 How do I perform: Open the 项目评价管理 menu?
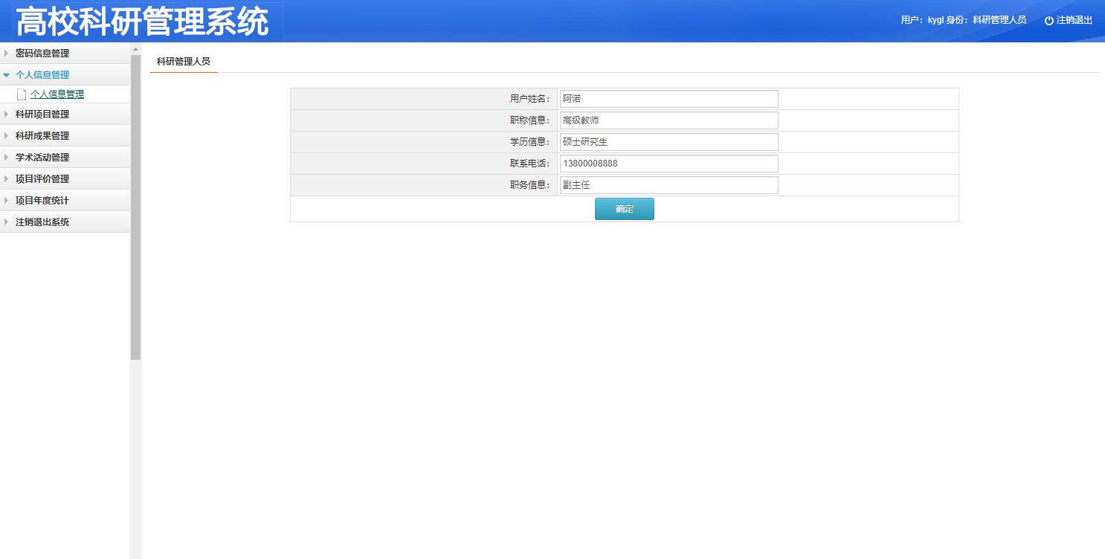pyautogui.click(x=65, y=179)
